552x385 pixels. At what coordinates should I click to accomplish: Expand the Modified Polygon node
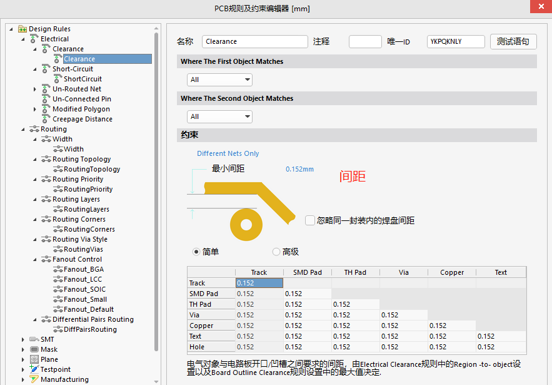(x=34, y=110)
